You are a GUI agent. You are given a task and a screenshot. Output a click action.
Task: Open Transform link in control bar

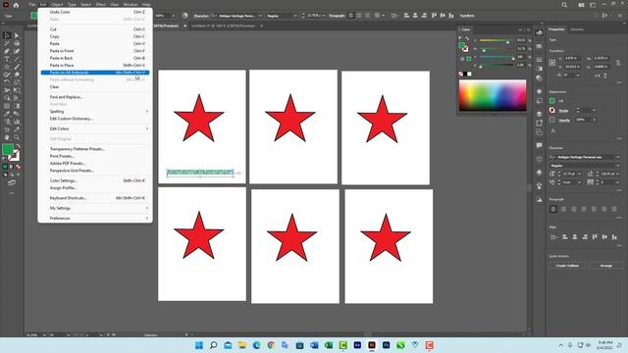(x=467, y=16)
